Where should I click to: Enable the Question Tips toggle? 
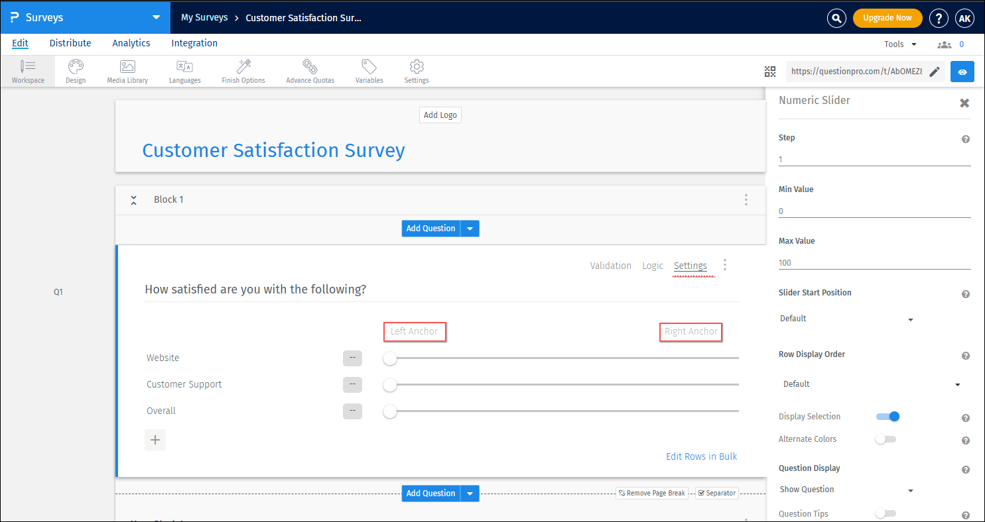(x=886, y=513)
